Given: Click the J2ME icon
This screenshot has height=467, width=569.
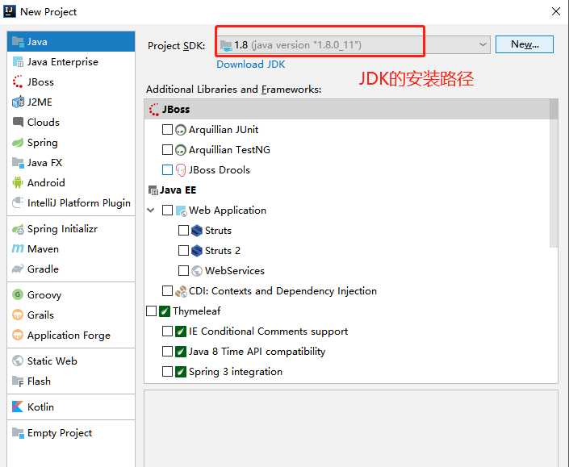Looking at the screenshot, I should [18, 102].
